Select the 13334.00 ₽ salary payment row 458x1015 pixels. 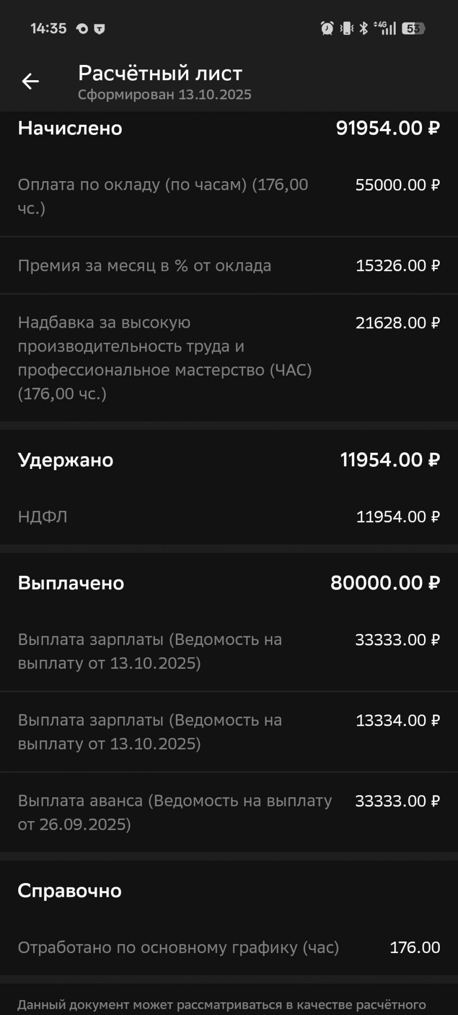(x=228, y=732)
